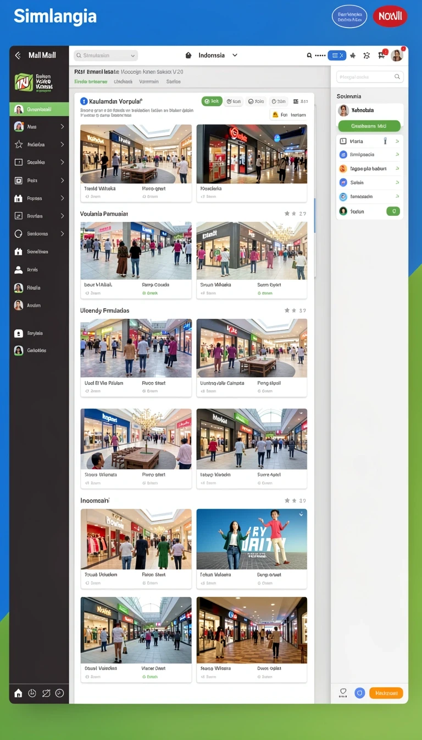The height and width of the screenshot is (740, 422).
Task: Click the blue oval button beside NOWII
Action: click(x=349, y=17)
